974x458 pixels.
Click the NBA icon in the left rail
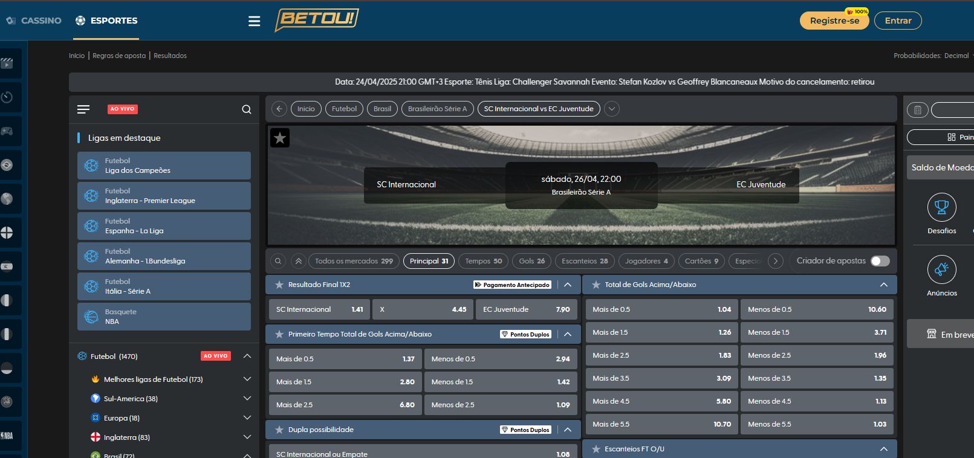pyautogui.click(x=7, y=436)
